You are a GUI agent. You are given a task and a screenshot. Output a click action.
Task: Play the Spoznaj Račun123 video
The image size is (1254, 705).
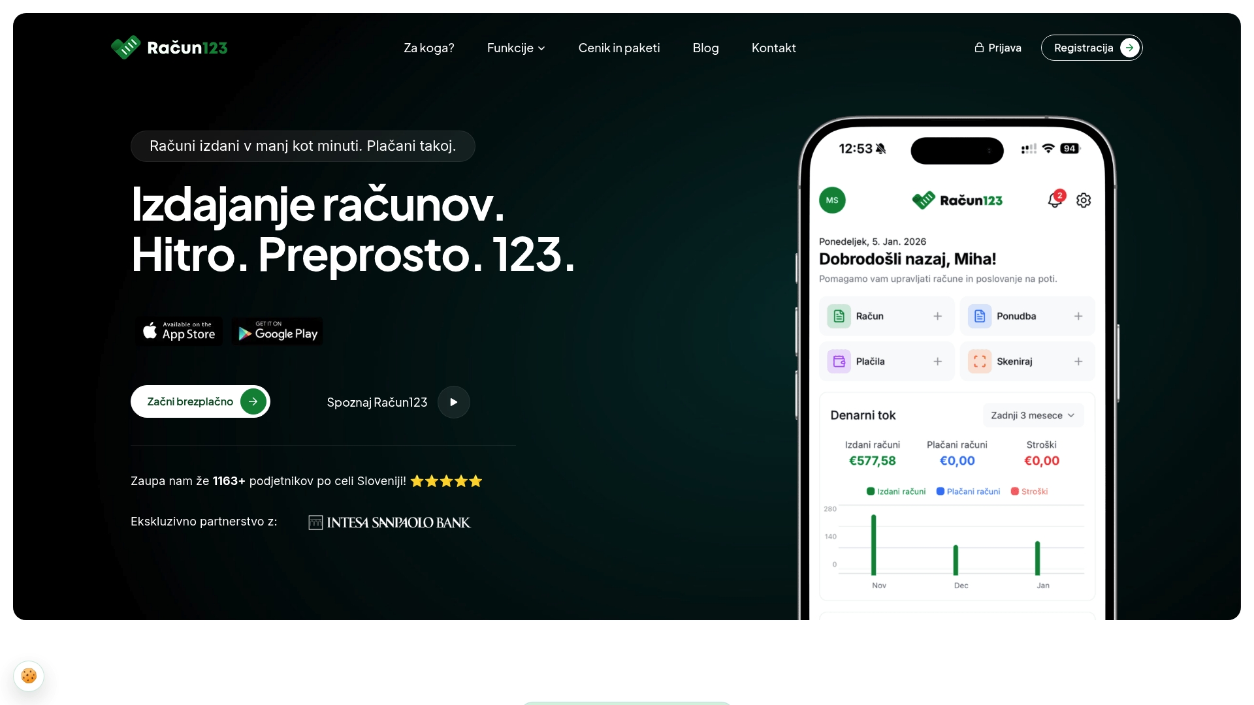point(453,402)
